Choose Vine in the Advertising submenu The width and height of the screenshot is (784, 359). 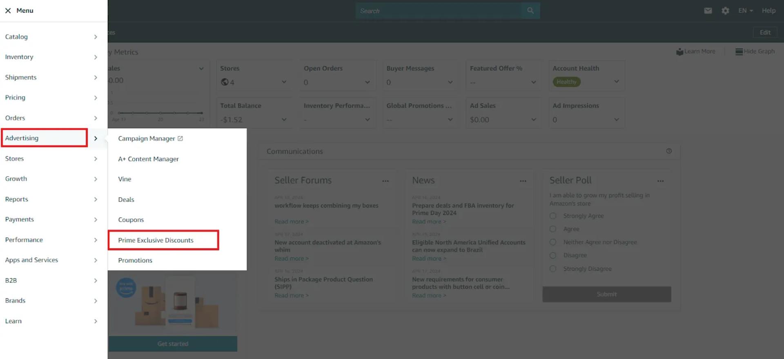tap(125, 179)
